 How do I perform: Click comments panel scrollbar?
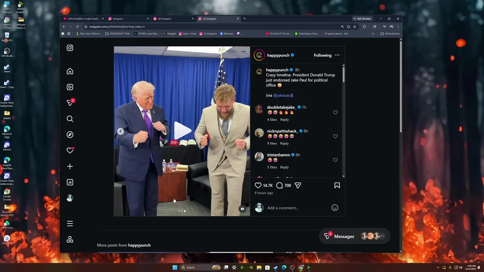pos(343,75)
